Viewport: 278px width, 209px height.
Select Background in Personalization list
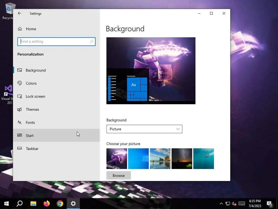tap(56, 70)
